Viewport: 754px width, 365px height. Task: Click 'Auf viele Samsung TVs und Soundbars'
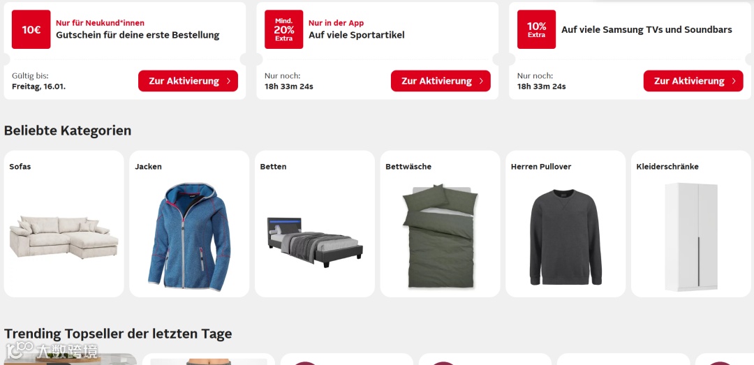(x=646, y=30)
